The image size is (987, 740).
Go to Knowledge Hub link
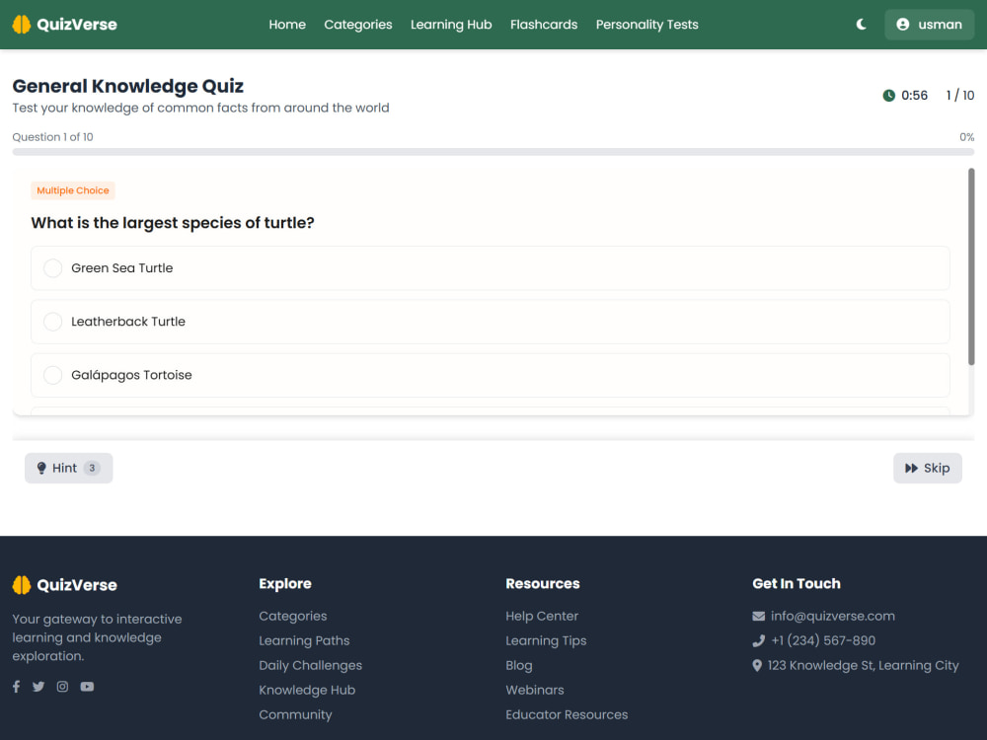(x=307, y=690)
